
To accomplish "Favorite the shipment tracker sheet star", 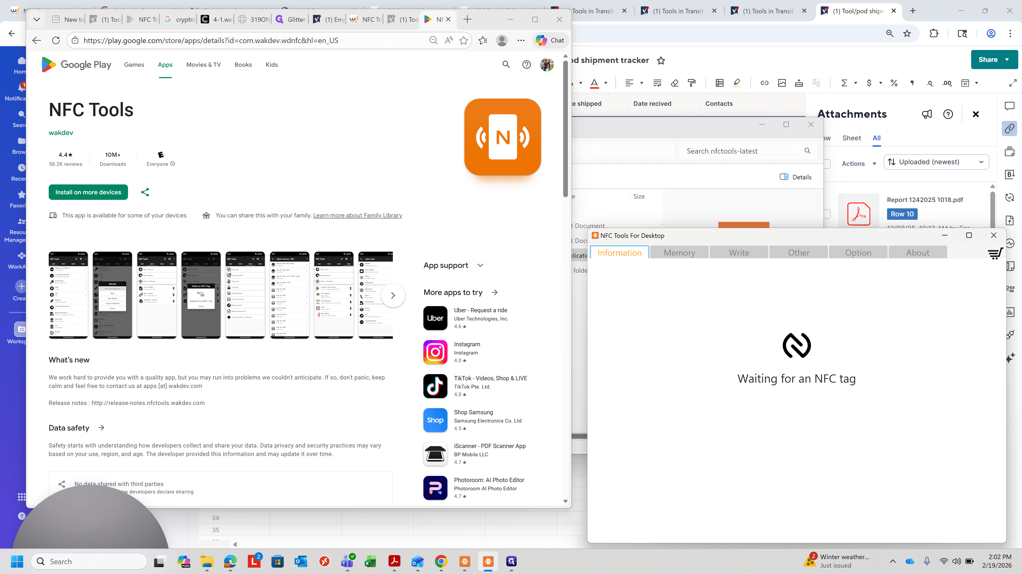I will click(x=661, y=61).
